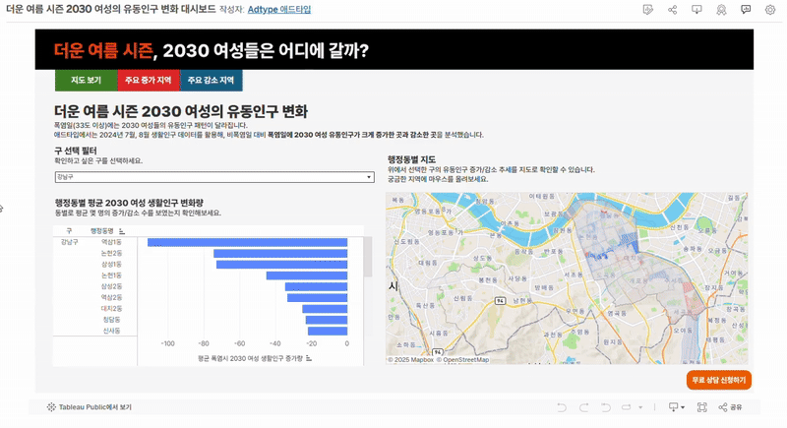This screenshot has height=428, width=787.
Task: Click the -60 axis tick label
Action: [239, 344]
